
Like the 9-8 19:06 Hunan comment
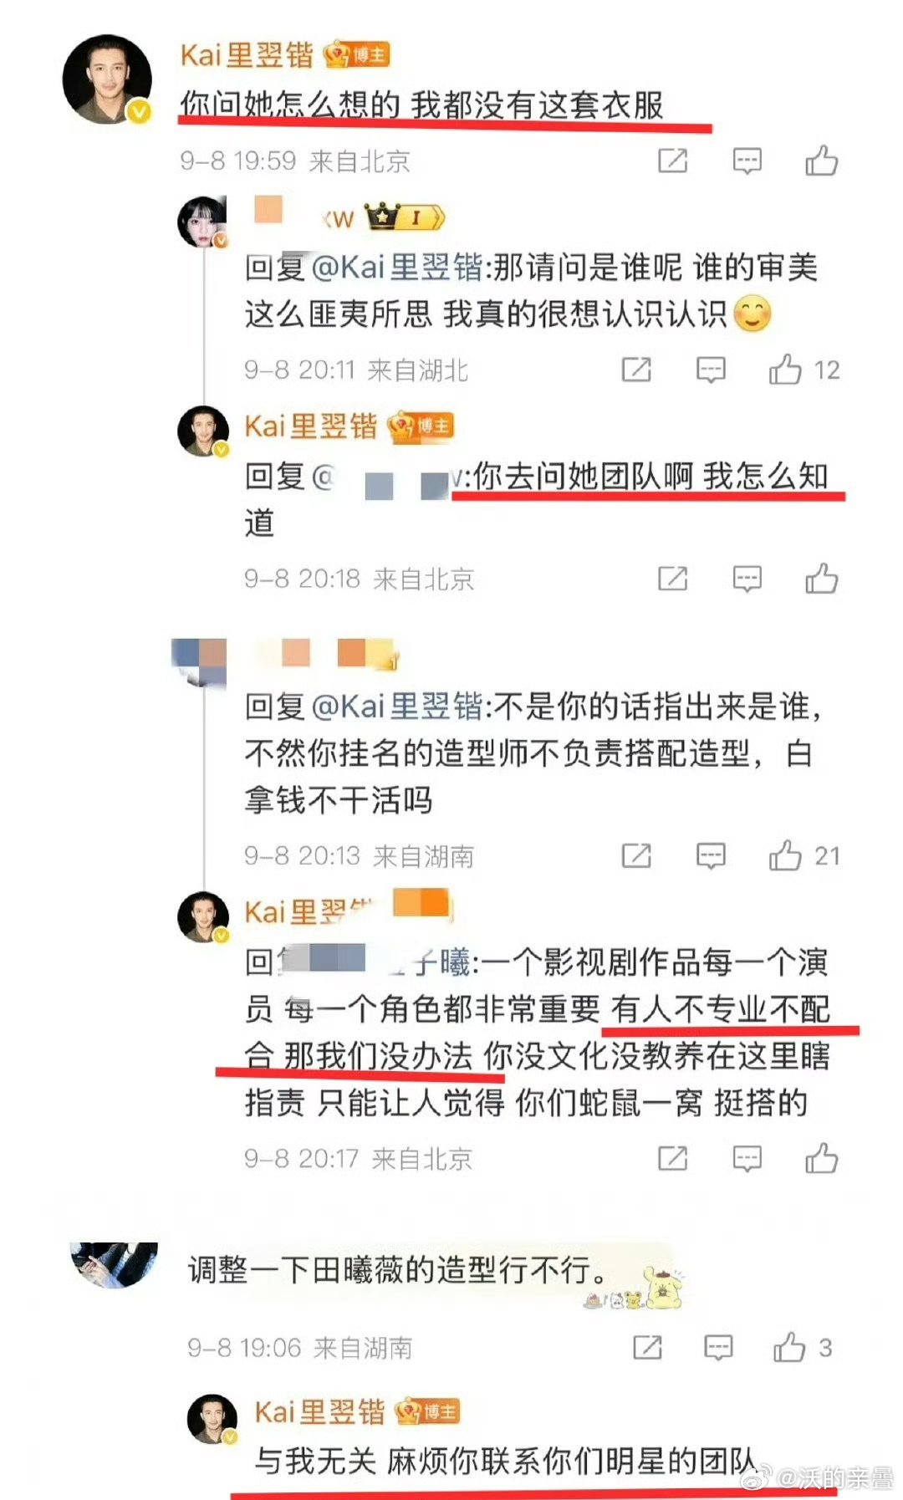(x=789, y=1347)
